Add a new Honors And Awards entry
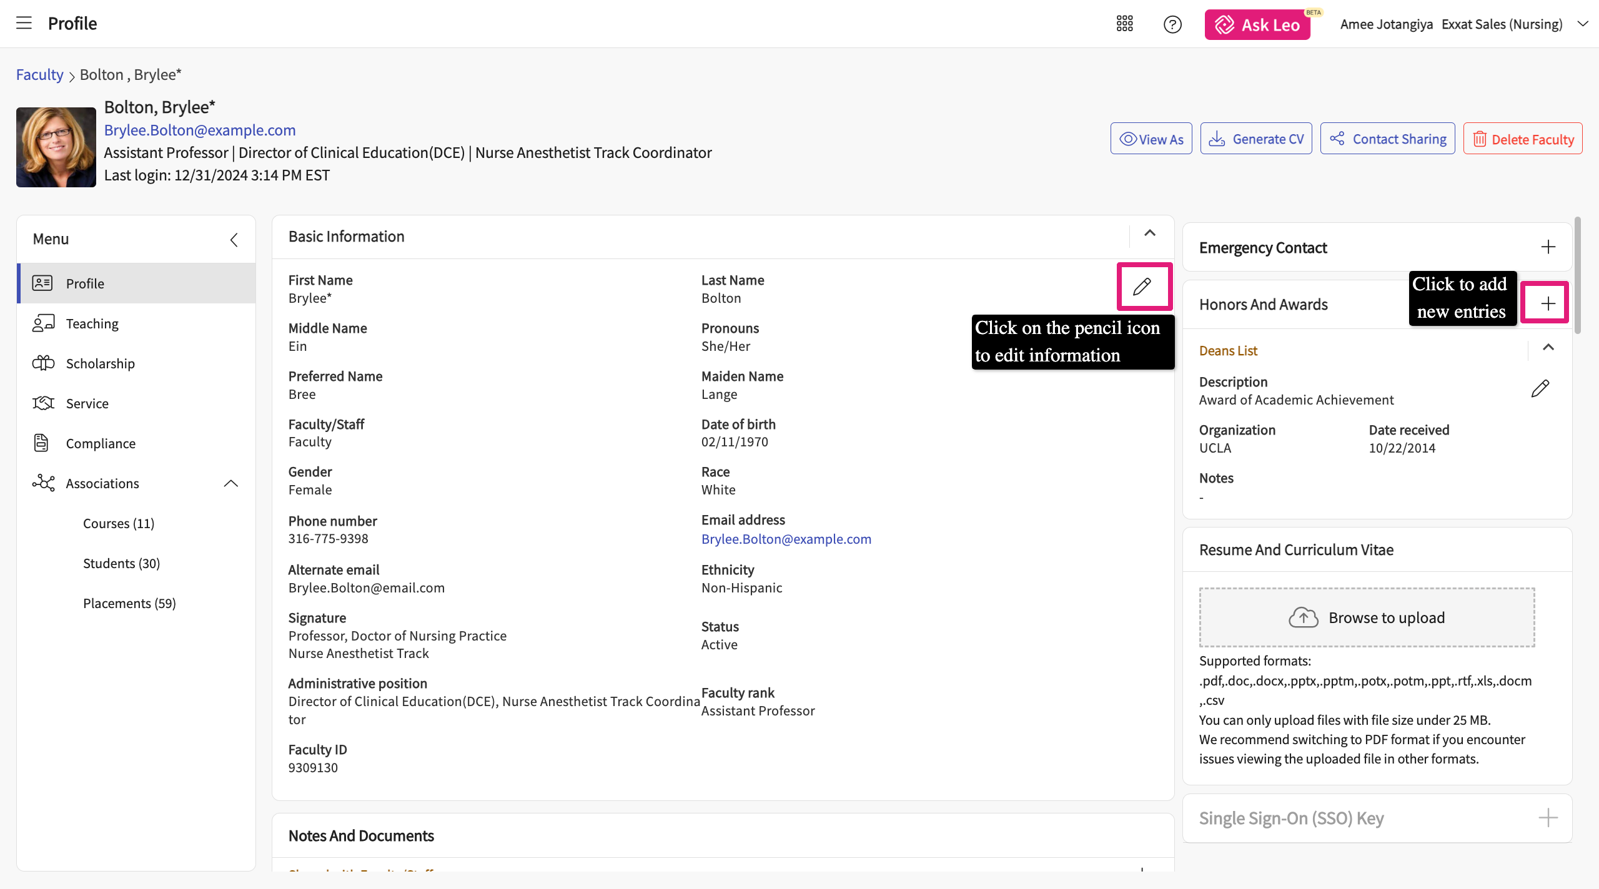This screenshot has height=889, width=1599. coord(1547,303)
